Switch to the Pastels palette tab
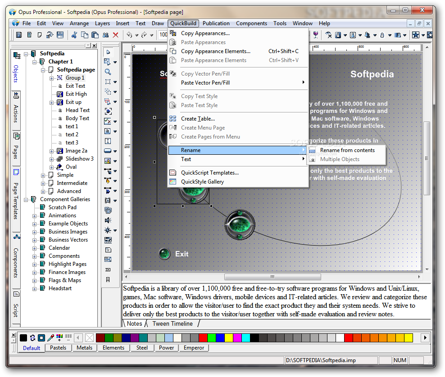This screenshot has height=377, width=445. coord(58,348)
